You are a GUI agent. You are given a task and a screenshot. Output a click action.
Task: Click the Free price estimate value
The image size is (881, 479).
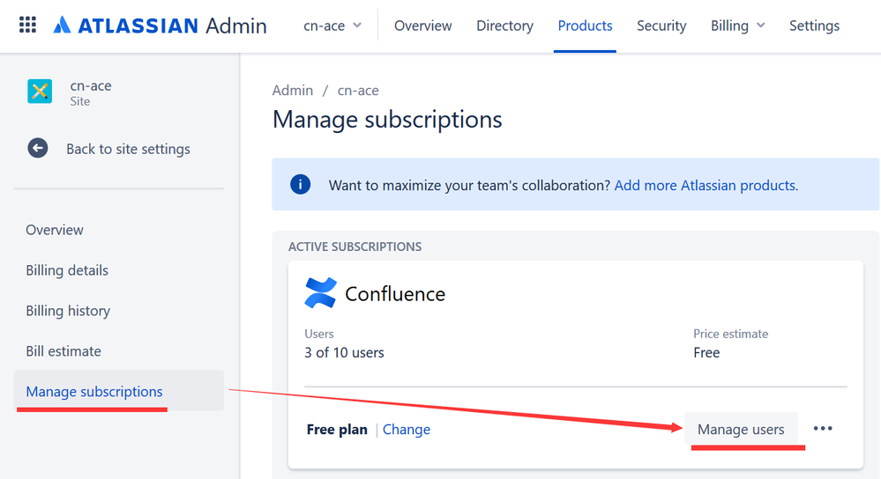pyautogui.click(x=706, y=352)
